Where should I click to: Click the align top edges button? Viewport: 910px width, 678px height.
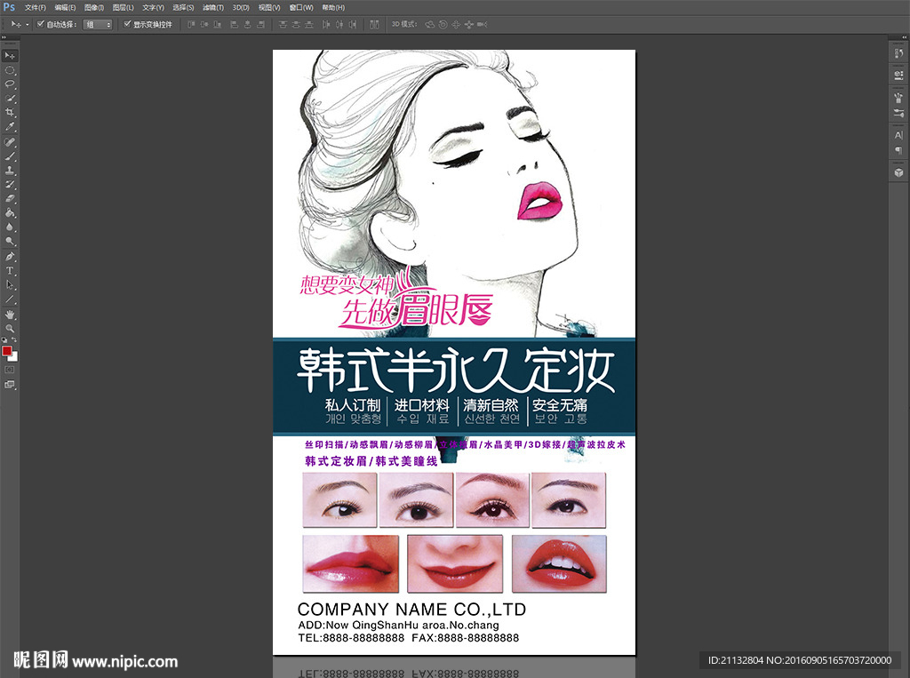[x=192, y=24]
